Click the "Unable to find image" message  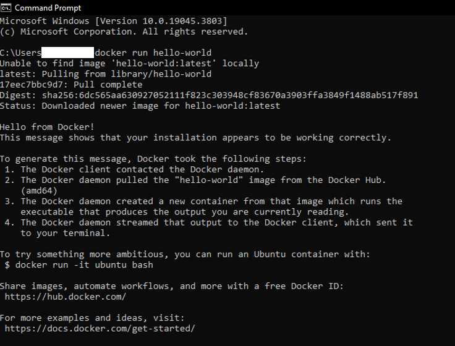129,63
